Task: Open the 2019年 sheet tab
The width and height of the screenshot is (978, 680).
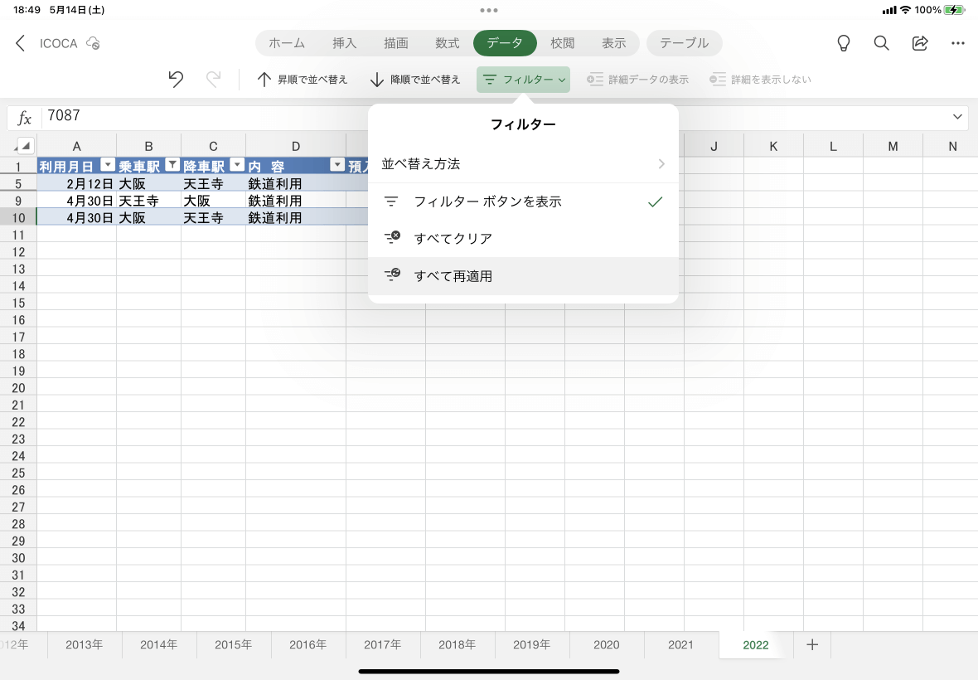Action: (x=532, y=644)
